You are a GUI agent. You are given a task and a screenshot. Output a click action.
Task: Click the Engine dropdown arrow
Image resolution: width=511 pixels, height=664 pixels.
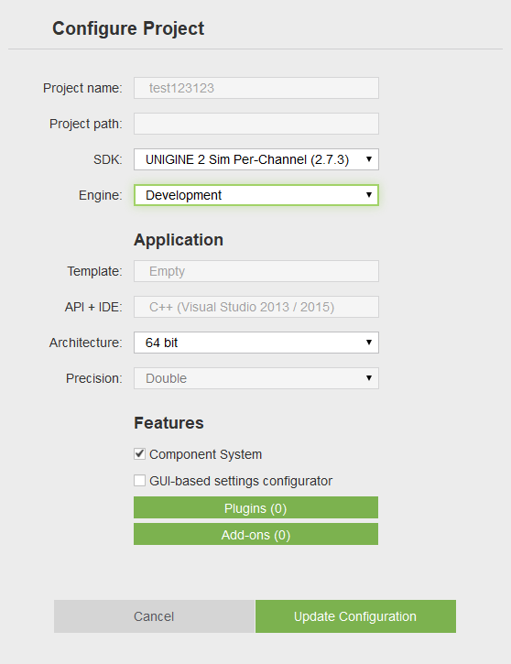tap(369, 195)
